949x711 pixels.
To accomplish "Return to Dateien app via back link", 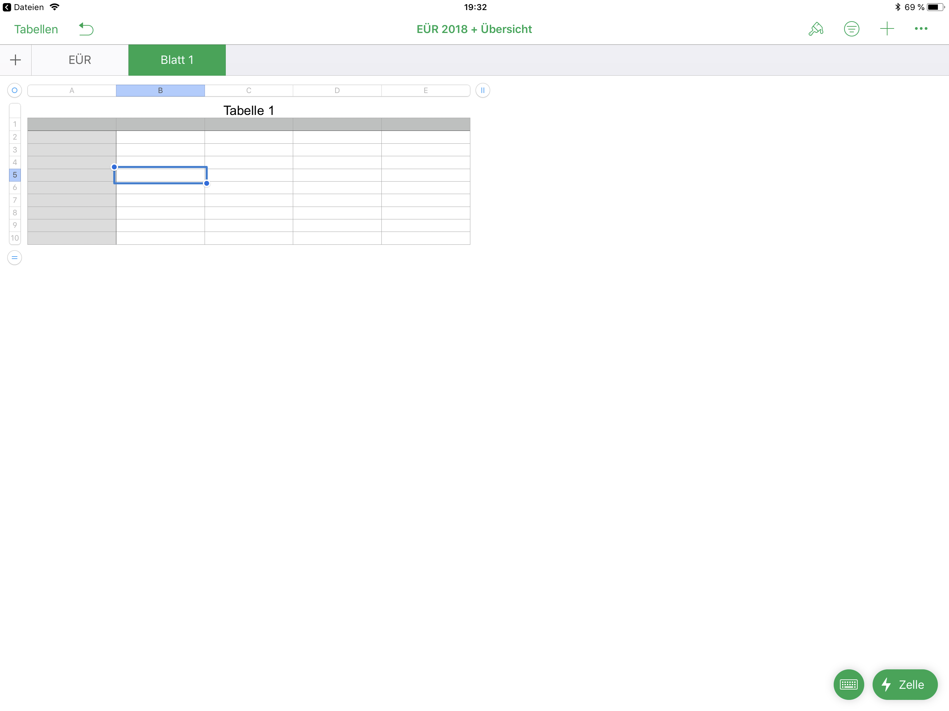I will point(24,7).
